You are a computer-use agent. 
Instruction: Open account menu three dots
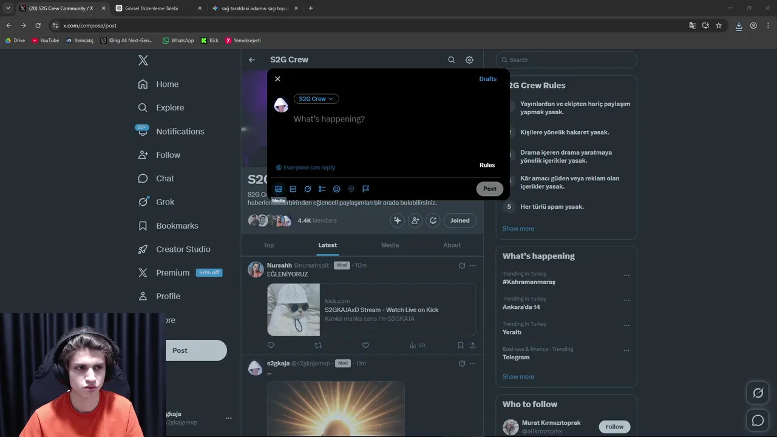coord(229,418)
